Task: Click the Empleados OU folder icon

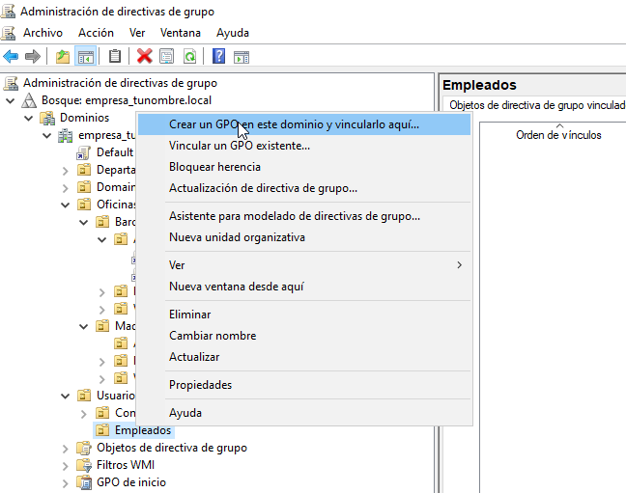Action: [x=102, y=430]
